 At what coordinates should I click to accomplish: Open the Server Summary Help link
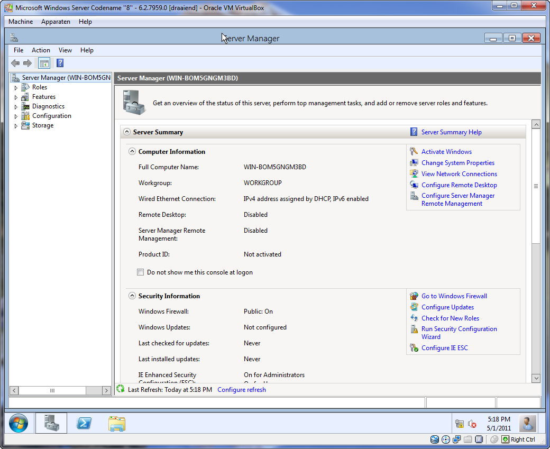pos(452,132)
